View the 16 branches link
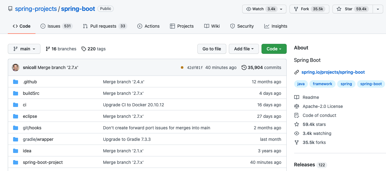 pos(61,49)
